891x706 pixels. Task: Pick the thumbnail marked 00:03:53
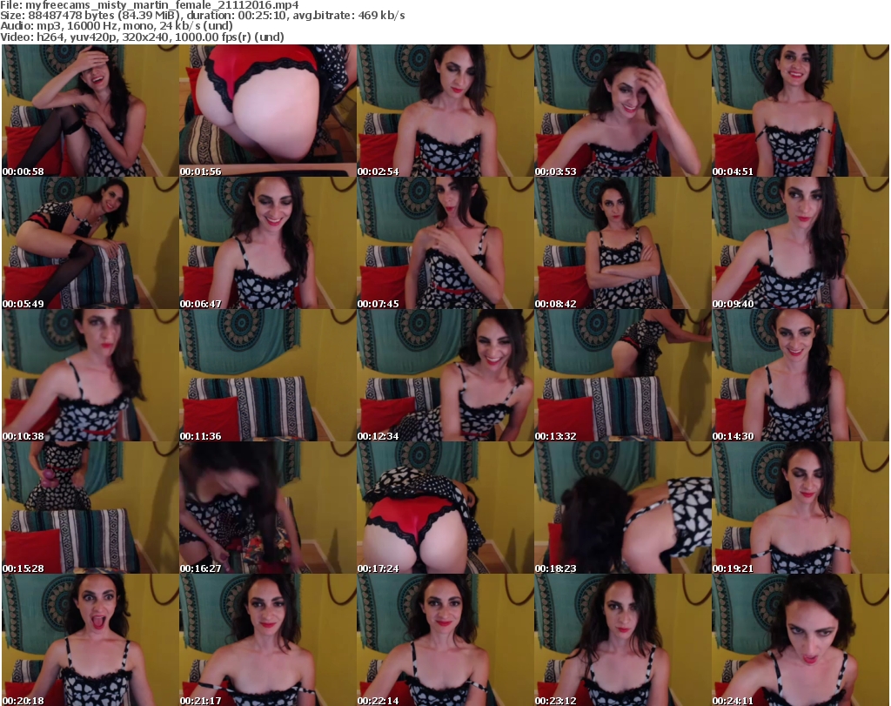point(623,111)
